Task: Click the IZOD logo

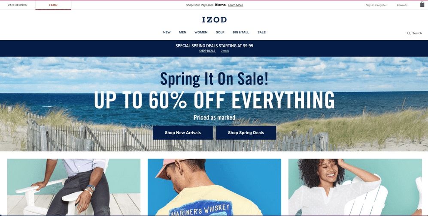Action: pos(214,20)
